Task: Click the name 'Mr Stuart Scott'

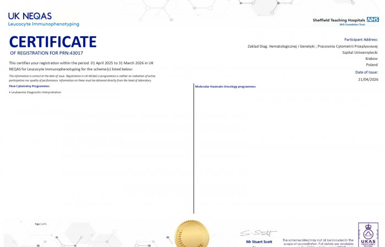Action: tap(259, 242)
